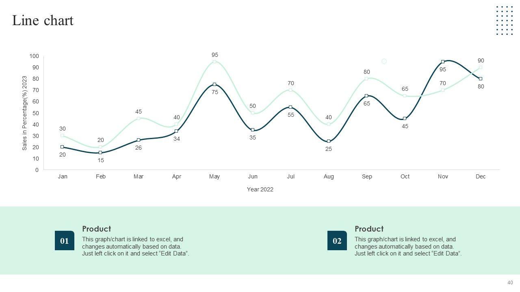Select the "Sales in Percentage(%) 2023" axis title

25,113
